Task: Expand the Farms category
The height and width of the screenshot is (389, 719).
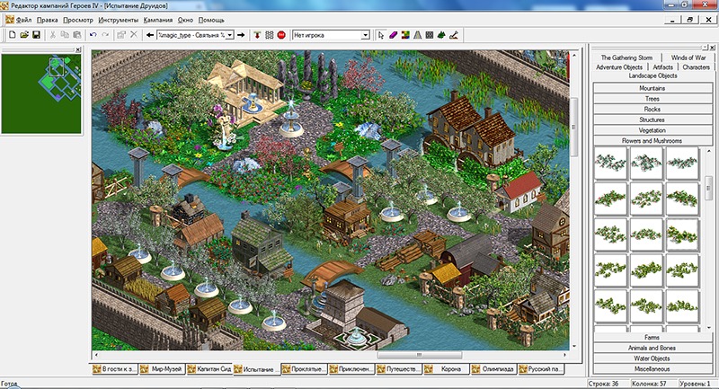Action: (652, 337)
